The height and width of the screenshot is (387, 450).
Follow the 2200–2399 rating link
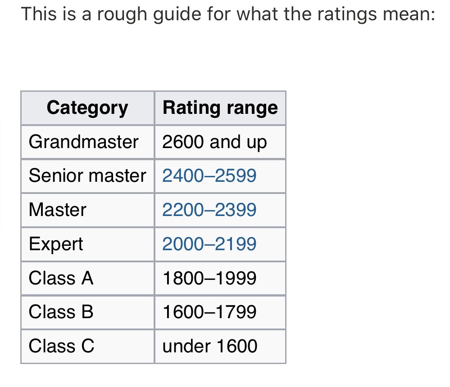pos(209,210)
